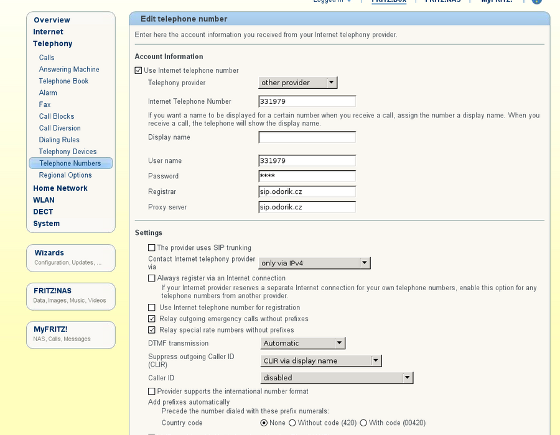Enable Always register via an Internet connection
This screenshot has height=435, width=560.
151,278
